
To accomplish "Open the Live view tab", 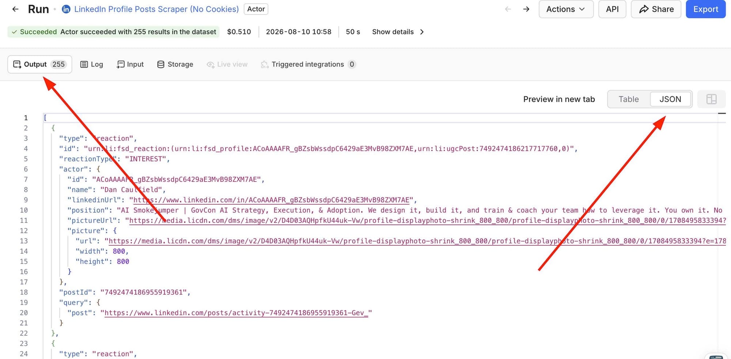I will pyautogui.click(x=227, y=64).
